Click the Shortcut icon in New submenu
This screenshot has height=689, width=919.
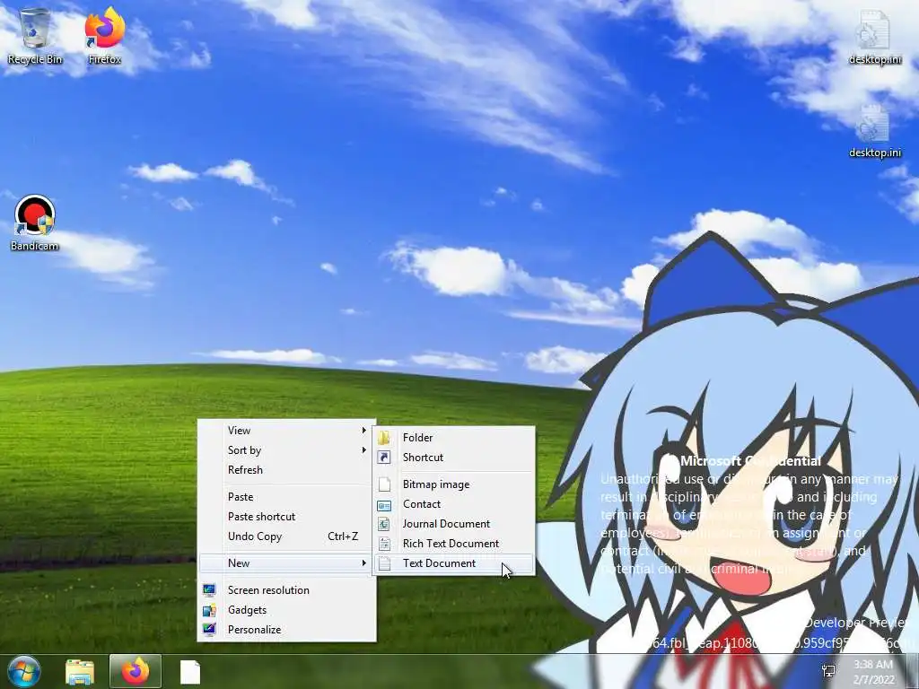click(x=384, y=458)
